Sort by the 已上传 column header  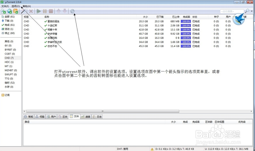pos(176,17)
